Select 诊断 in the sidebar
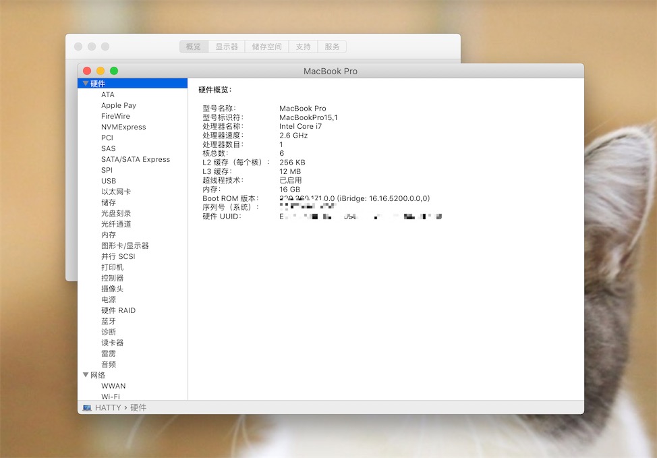Screen dimensions: 657x458 (x=109, y=332)
